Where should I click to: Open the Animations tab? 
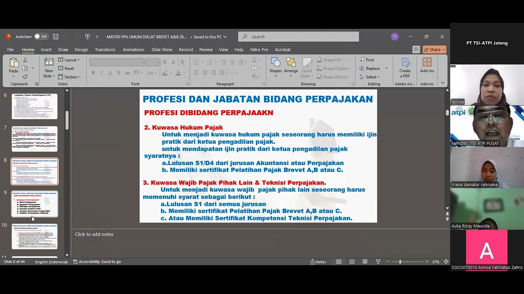(133, 49)
